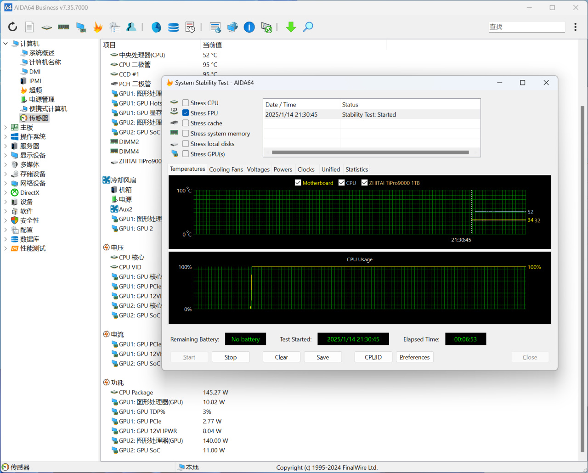Open the three-dot menu at top right
Image resolution: width=588 pixels, height=473 pixels.
click(x=575, y=27)
